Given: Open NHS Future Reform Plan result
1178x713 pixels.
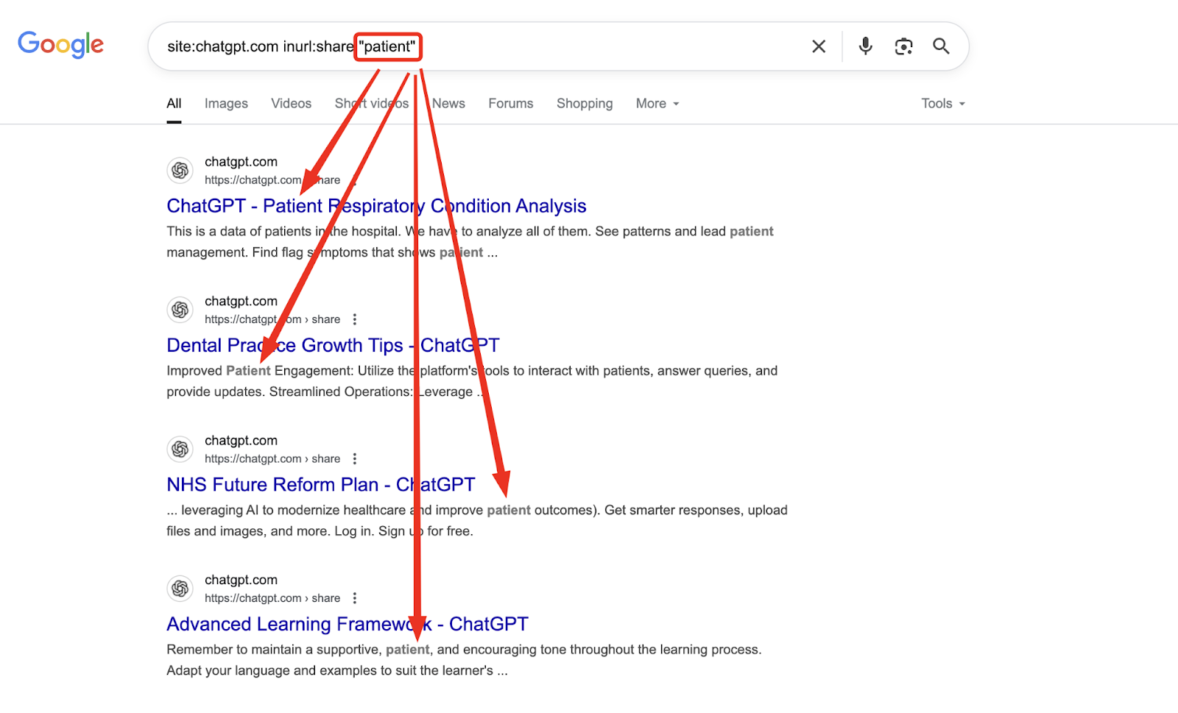Looking at the screenshot, I should coord(320,485).
